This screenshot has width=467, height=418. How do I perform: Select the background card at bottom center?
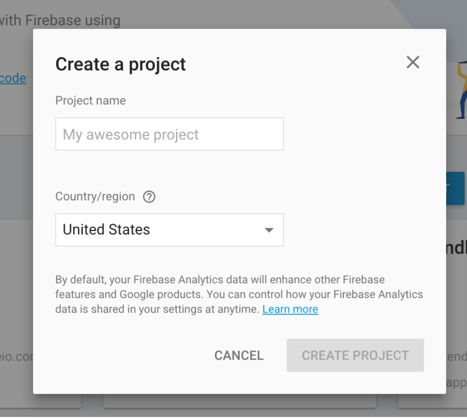click(x=239, y=401)
